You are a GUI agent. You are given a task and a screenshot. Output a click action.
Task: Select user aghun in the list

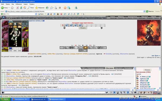[x=143, y=79]
